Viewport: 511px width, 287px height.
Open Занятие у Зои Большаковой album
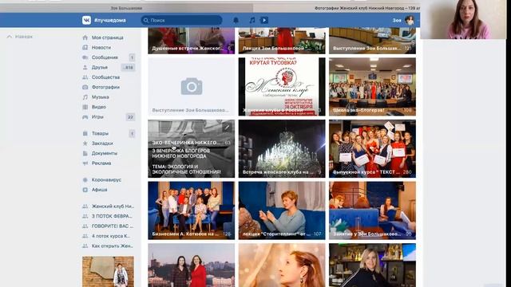[373, 210]
